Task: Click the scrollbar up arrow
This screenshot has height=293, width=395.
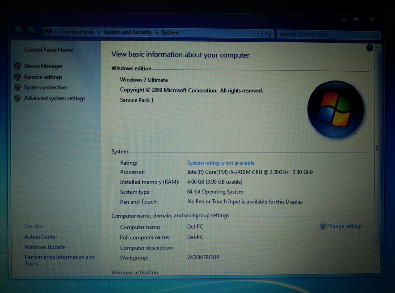Action: pyautogui.click(x=378, y=47)
